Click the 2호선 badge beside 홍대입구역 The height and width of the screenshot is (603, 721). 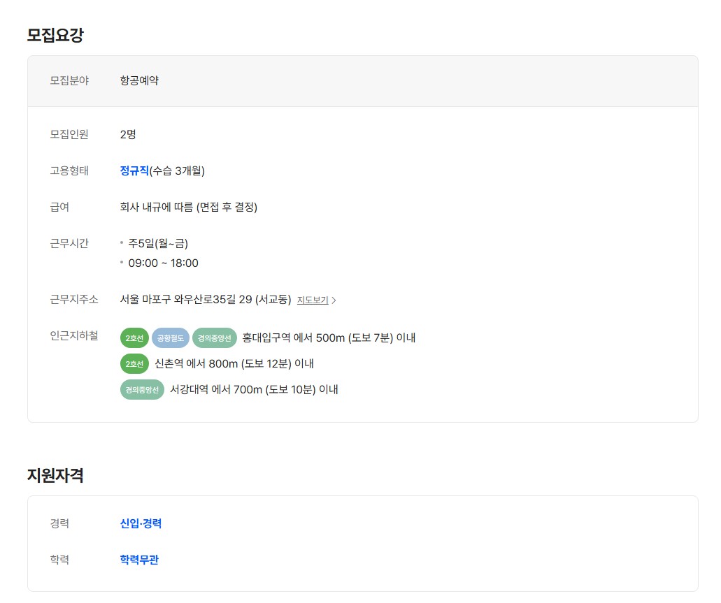point(134,338)
